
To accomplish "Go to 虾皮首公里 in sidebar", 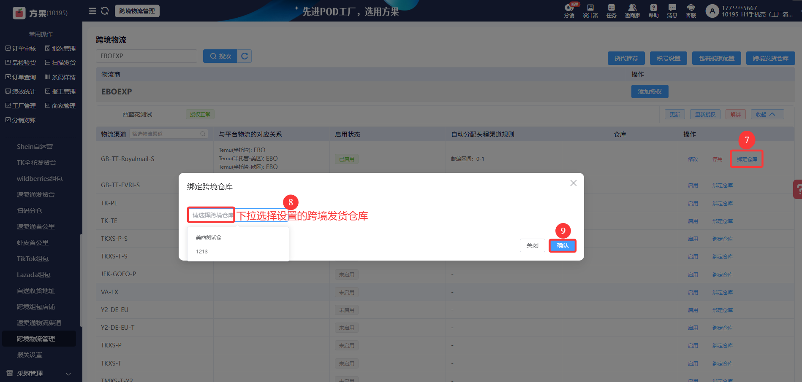I will tap(33, 243).
